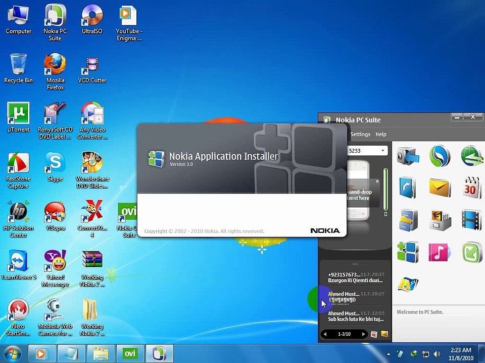Open Ahmed Must... message from 12:55
Image resolution: width=485 pixels, height=363 pixels.
[x=356, y=316]
